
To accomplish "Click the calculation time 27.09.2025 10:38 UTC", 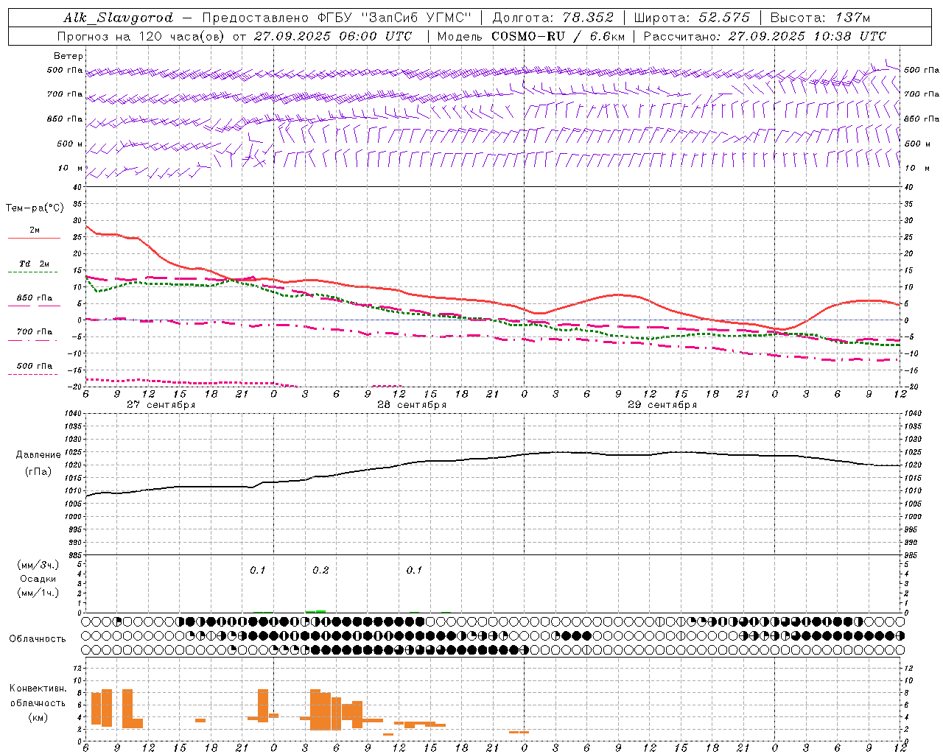I will click(x=807, y=36).
